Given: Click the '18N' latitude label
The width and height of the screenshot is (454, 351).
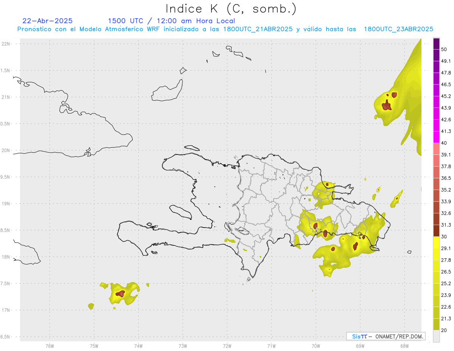Looking at the screenshot, I should [6, 257].
